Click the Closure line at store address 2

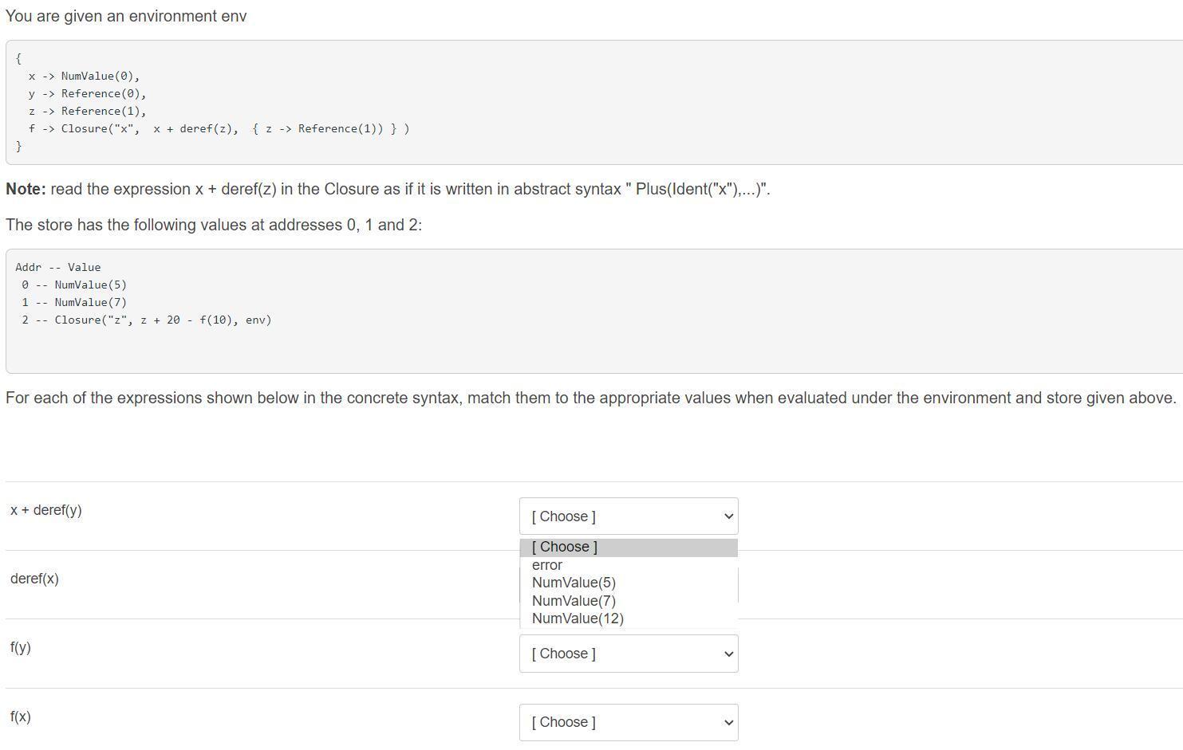pyautogui.click(x=146, y=320)
